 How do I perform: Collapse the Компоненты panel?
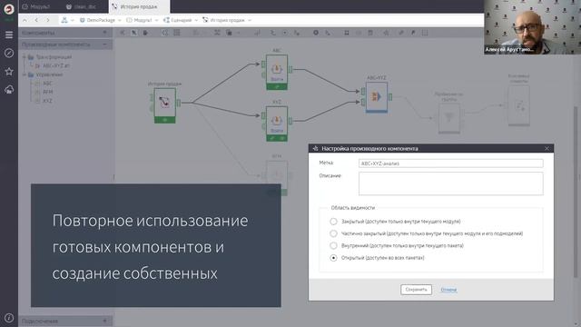[x=105, y=33]
